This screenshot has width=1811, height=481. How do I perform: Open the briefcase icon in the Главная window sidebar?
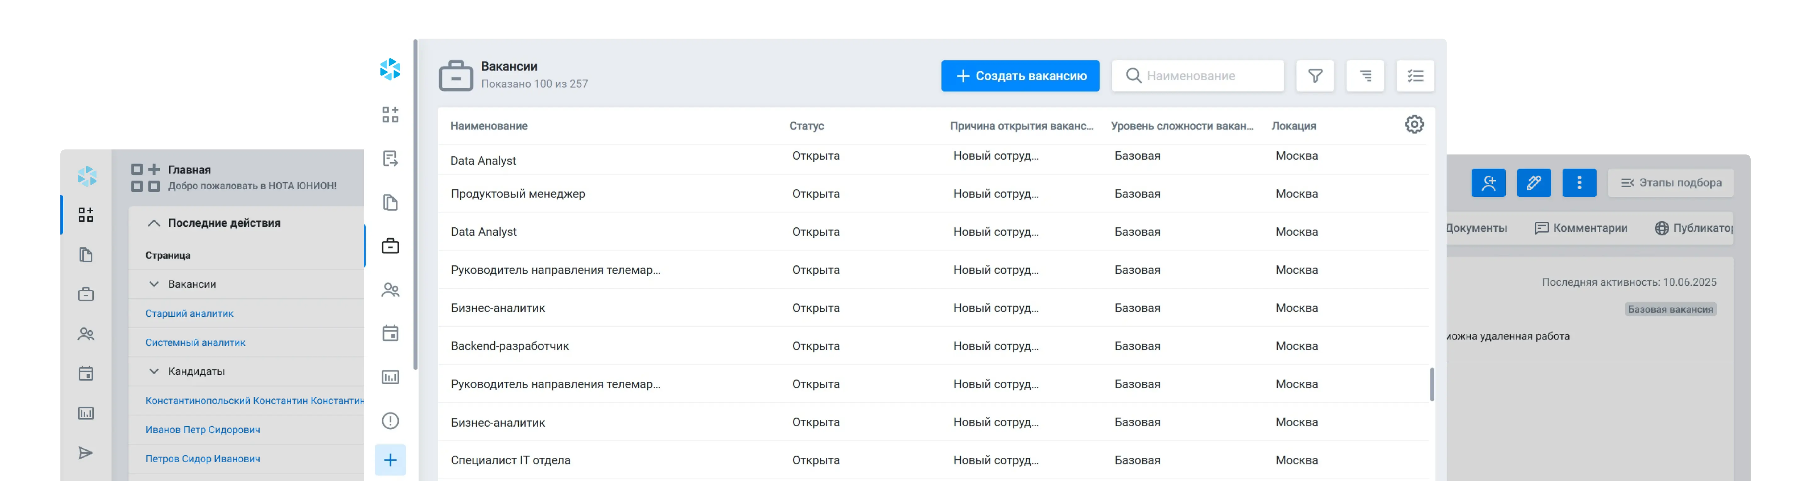click(86, 294)
